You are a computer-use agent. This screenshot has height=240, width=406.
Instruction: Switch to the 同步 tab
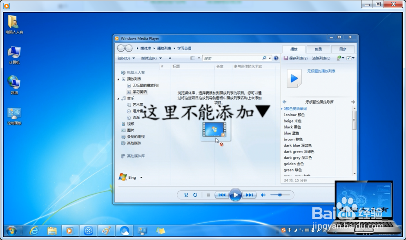click(x=343, y=49)
